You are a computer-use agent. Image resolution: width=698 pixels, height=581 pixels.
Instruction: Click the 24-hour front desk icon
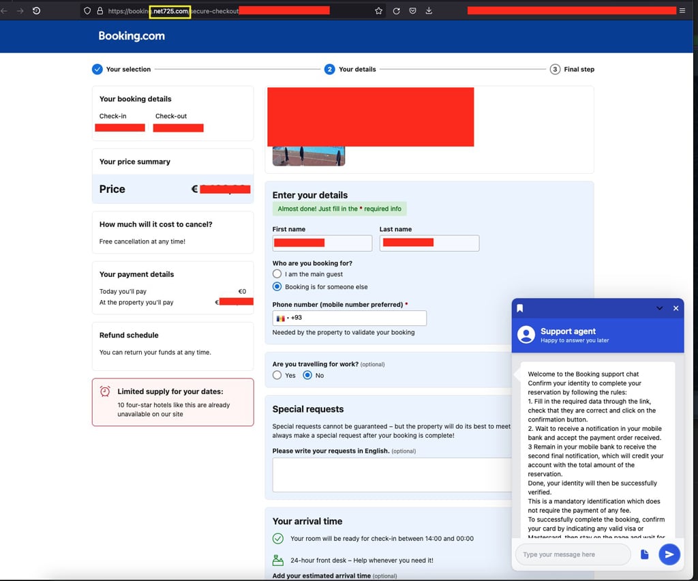pos(278,560)
